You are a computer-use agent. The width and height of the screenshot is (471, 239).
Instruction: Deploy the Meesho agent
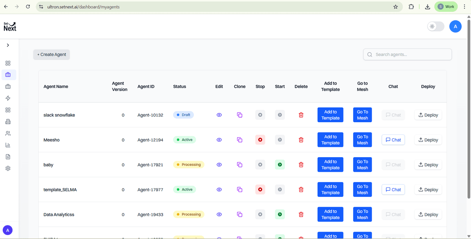click(x=428, y=140)
